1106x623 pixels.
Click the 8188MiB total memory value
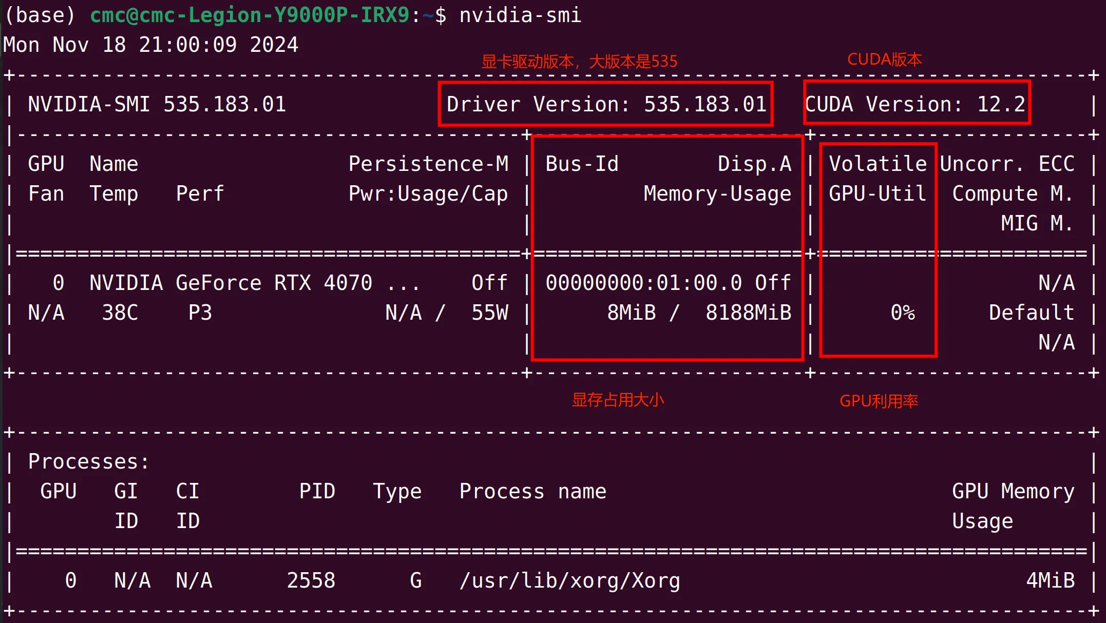tap(748, 313)
